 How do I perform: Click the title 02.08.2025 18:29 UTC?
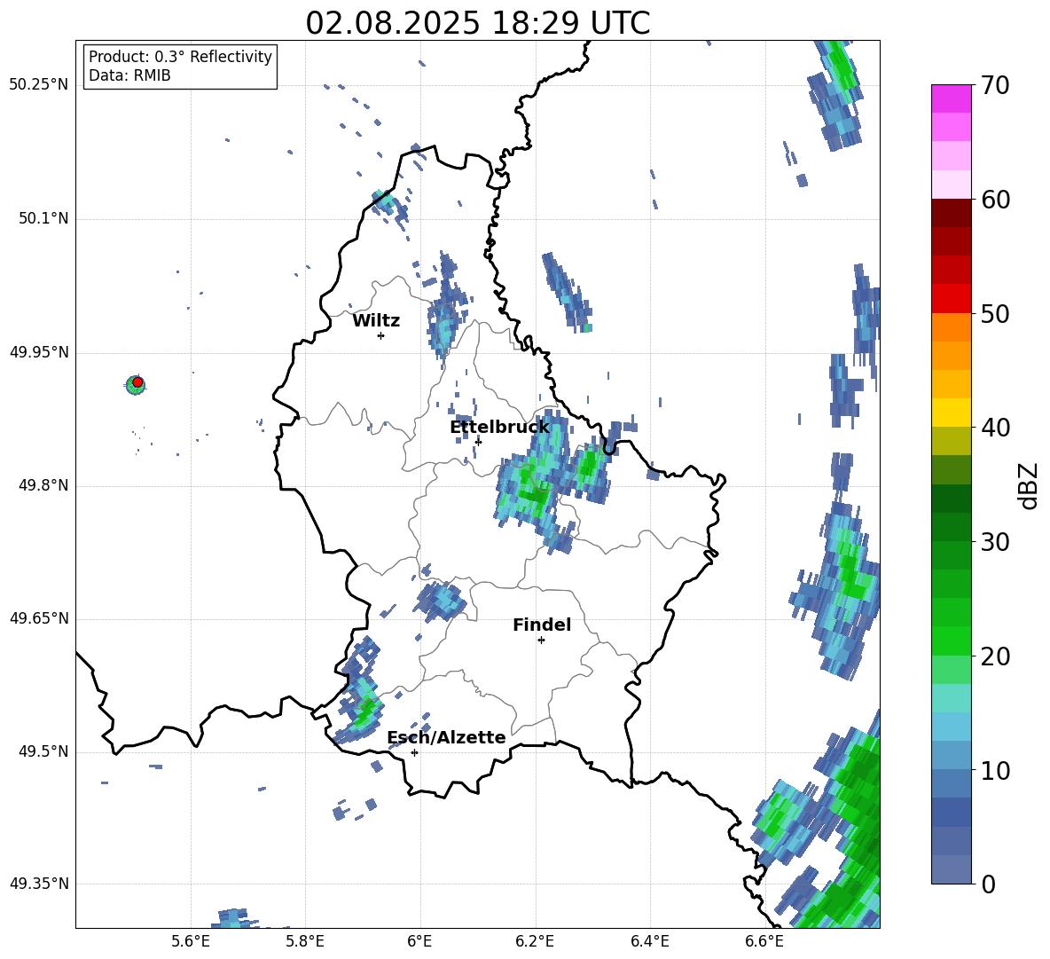pyautogui.click(x=477, y=23)
